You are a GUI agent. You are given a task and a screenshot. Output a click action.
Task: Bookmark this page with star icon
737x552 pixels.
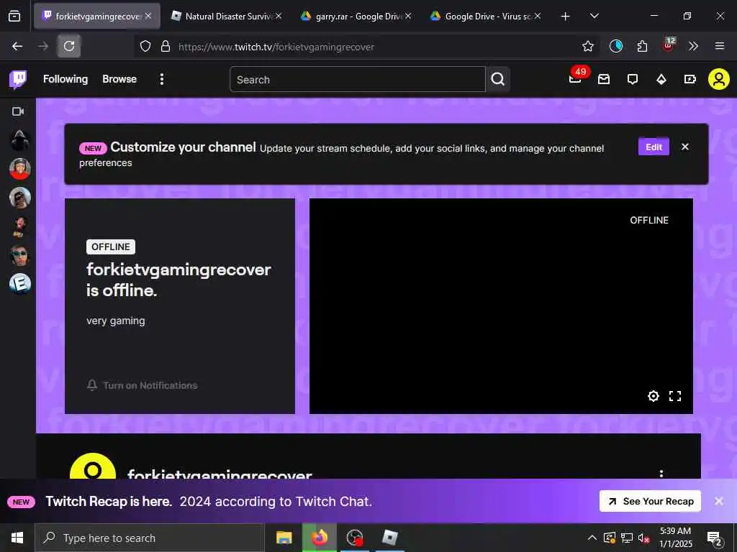(587, 46)
